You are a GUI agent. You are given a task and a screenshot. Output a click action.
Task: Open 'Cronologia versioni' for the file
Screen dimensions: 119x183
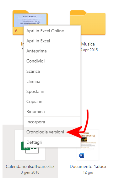52,132
